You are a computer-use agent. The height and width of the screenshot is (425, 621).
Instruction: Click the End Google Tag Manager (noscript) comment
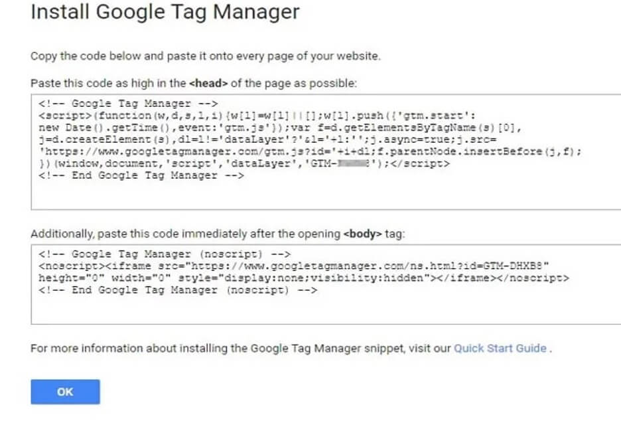pyautogui.click(x=178, y=290)
